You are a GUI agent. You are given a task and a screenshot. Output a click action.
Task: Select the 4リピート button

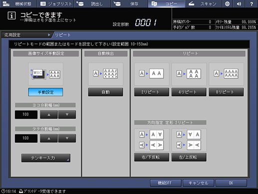(x=189, y=92)
